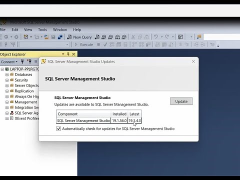Open the Connect dropdown in Object Explorer
The height and width of the screenshot is (180, 240).
click(9, 61)
